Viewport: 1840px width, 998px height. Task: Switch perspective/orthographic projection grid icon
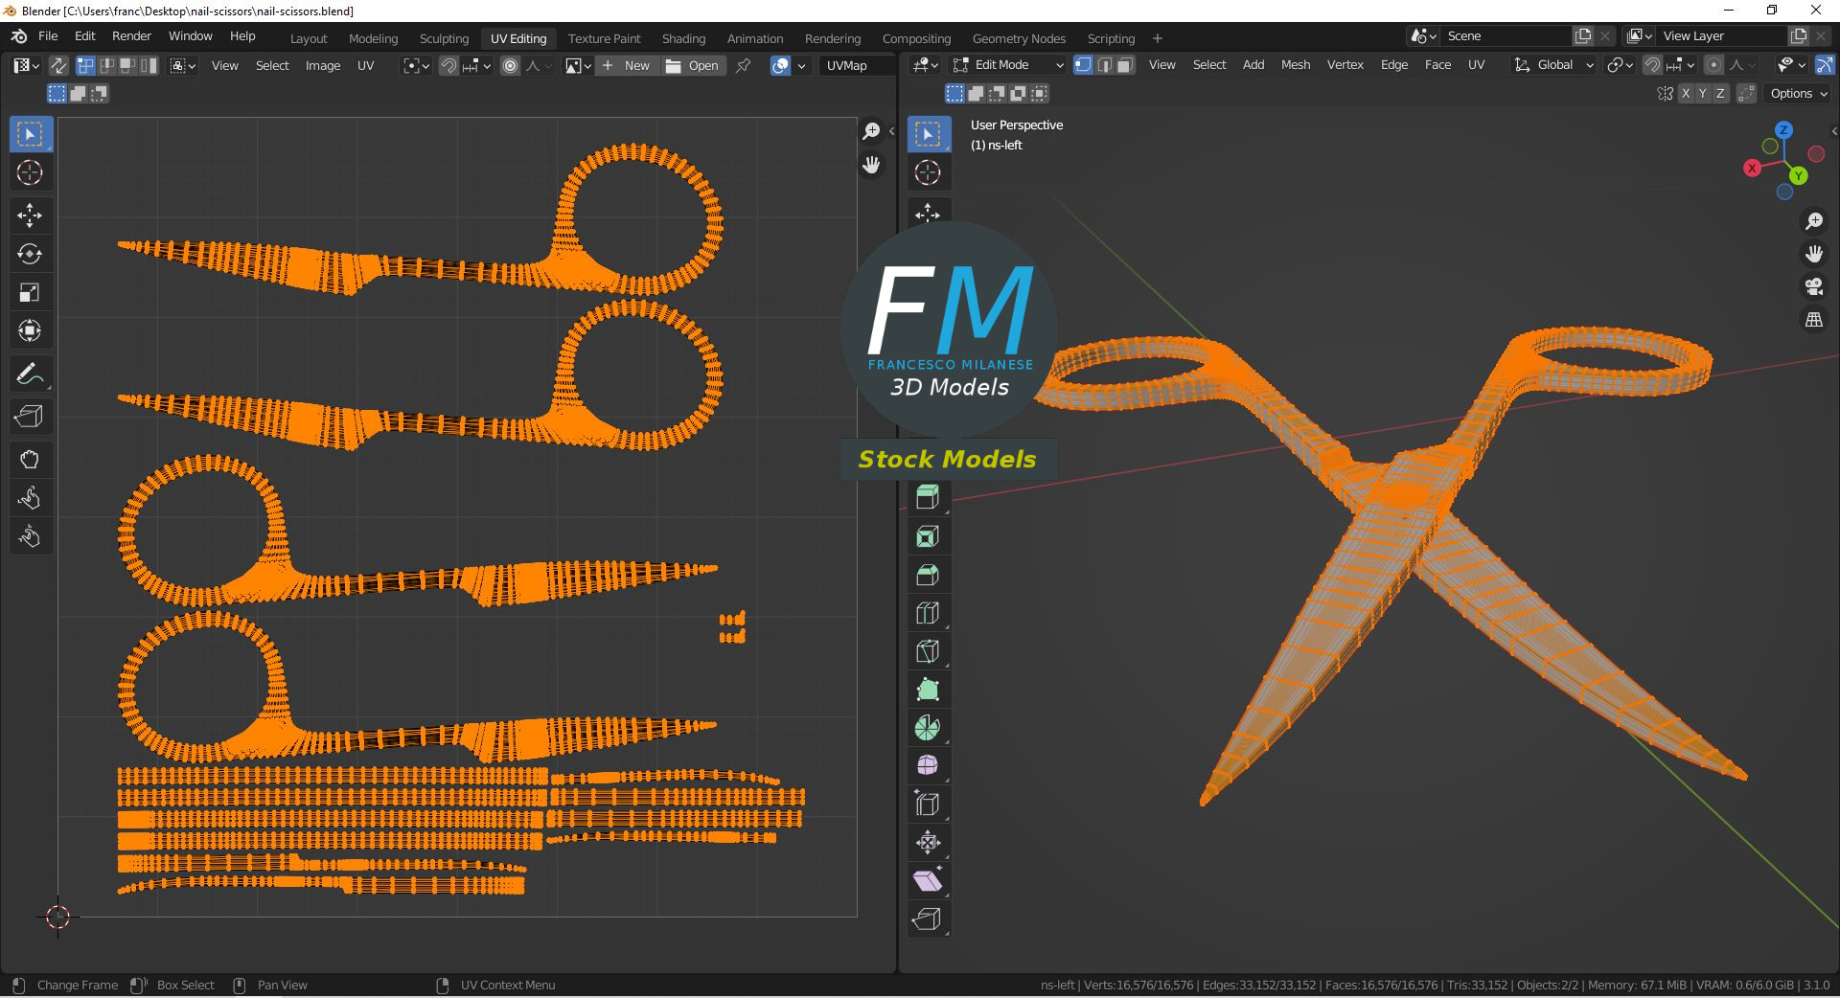point(1814,320)
